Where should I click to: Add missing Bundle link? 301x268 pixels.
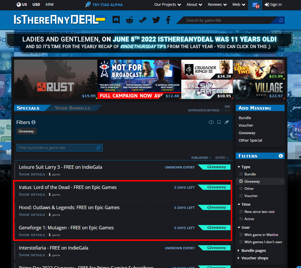(x=245, y=118)
